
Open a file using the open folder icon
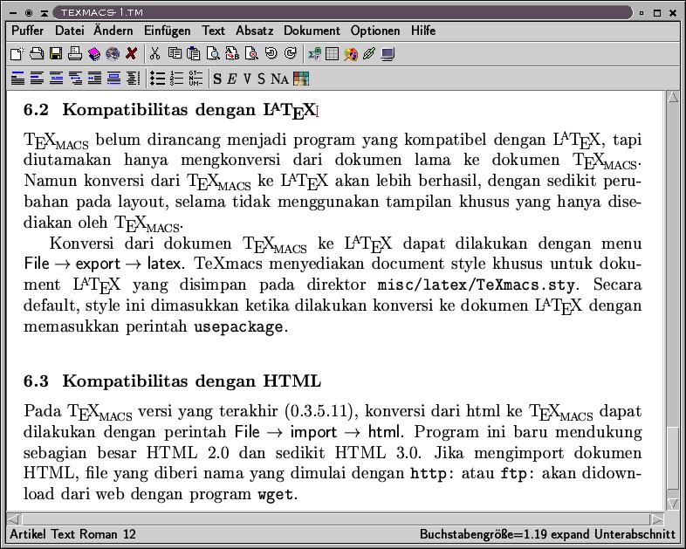point(37,54)
